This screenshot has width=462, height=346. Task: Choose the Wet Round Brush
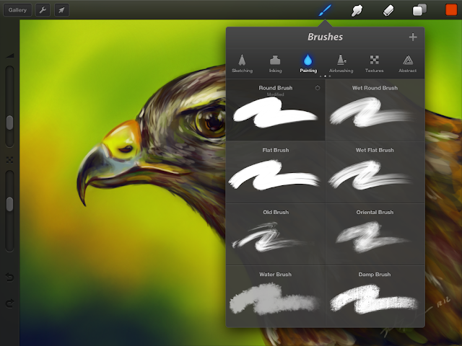click(375, 110)
